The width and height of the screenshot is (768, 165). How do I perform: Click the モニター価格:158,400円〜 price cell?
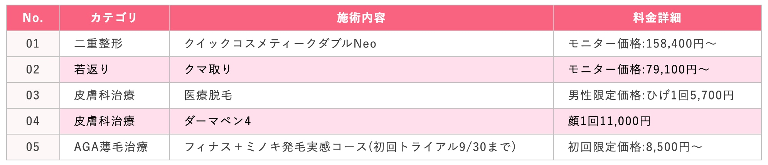click(x=657, y=44)
